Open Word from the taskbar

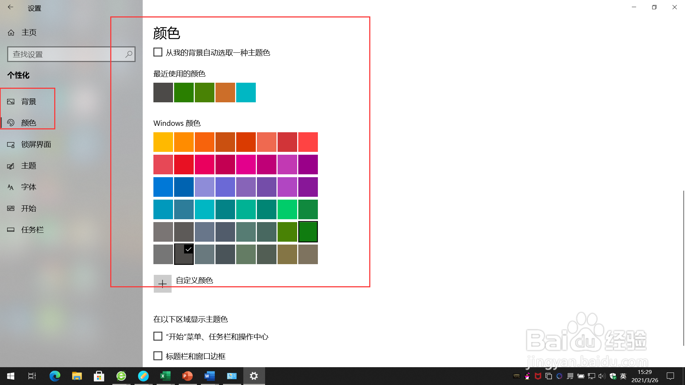tap(209, 376)
